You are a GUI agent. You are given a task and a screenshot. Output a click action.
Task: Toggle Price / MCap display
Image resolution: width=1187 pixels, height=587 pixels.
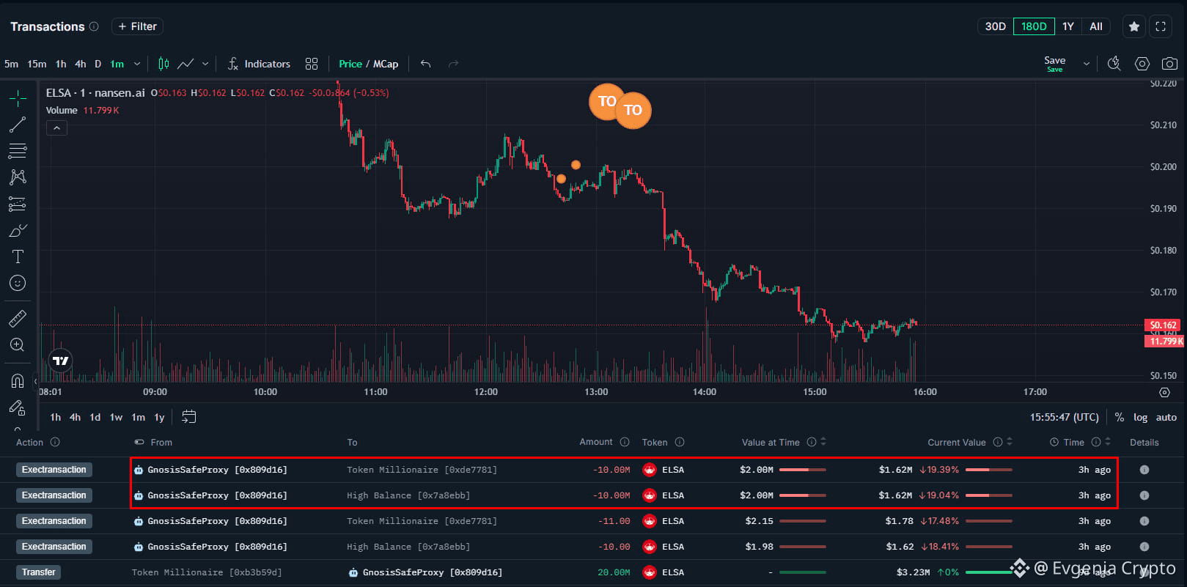(369, 64)
